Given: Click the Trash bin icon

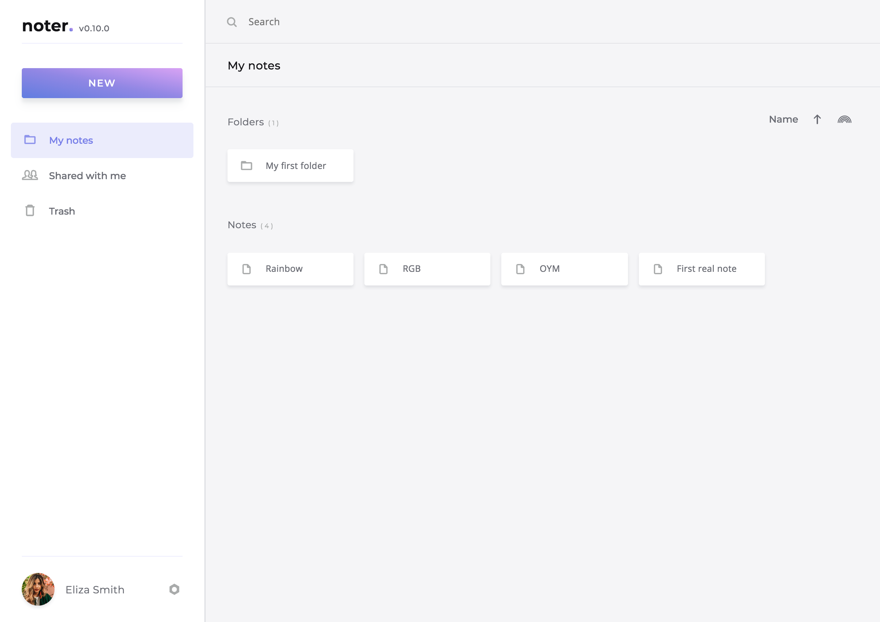Looking at the screenshot, I should click(x=30, y=211).
